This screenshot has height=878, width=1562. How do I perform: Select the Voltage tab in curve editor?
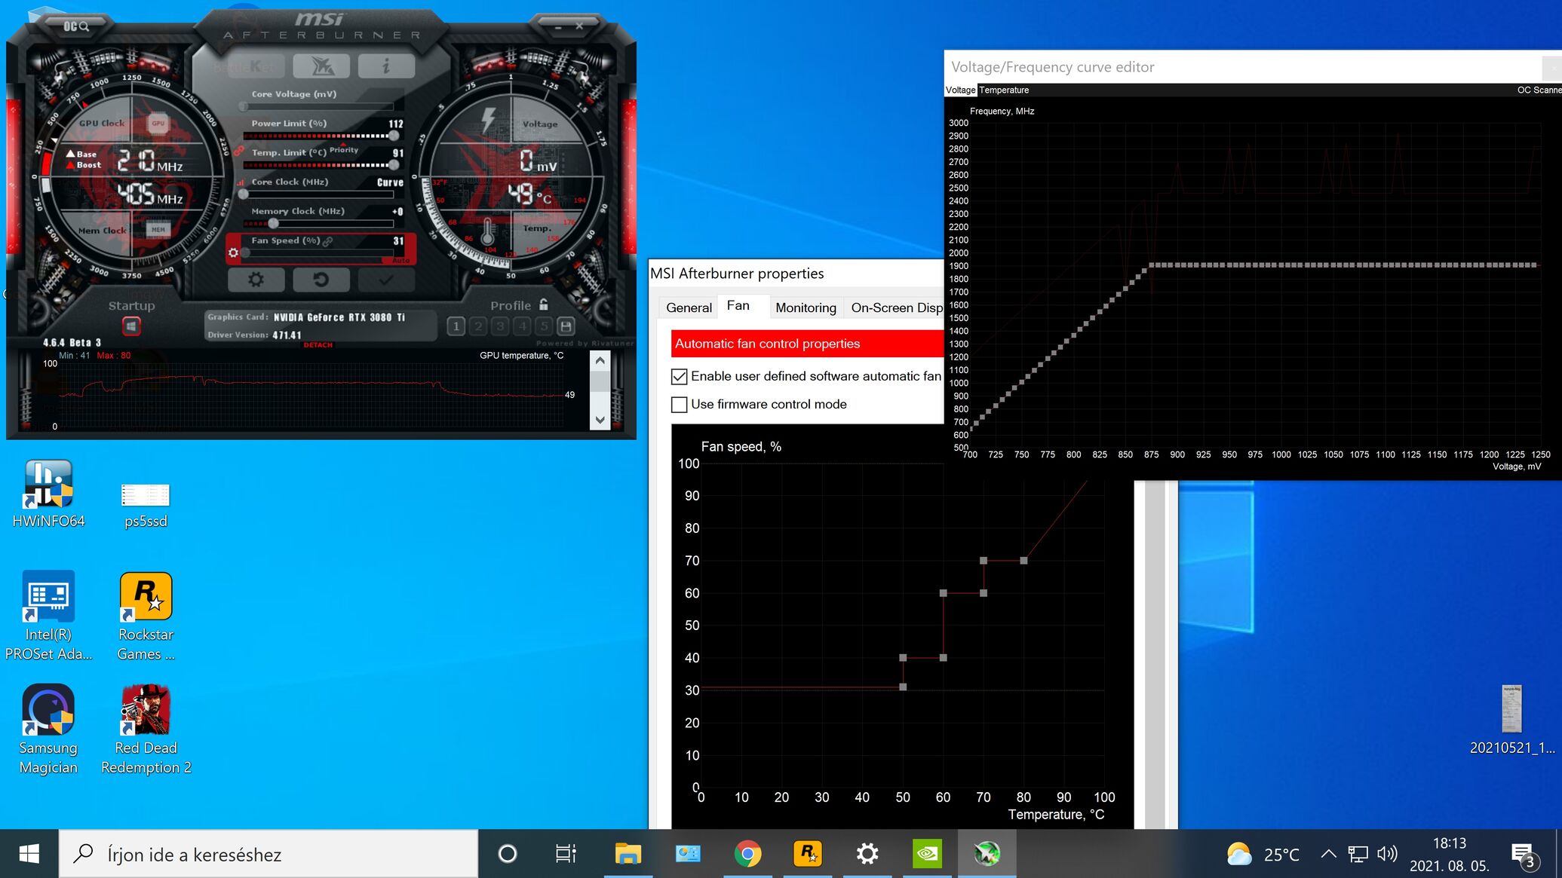coord(960,90)
